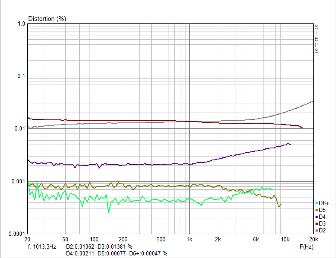Click the 'Distortion (%)' axis title
Viewport: 336px width, 258px height.
click(x=47, y=19)
